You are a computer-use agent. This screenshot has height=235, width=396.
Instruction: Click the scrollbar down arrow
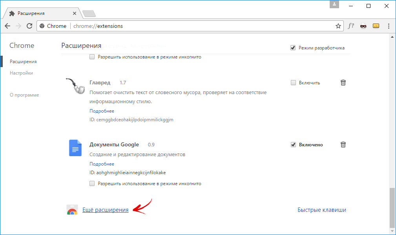click(392, 231)
